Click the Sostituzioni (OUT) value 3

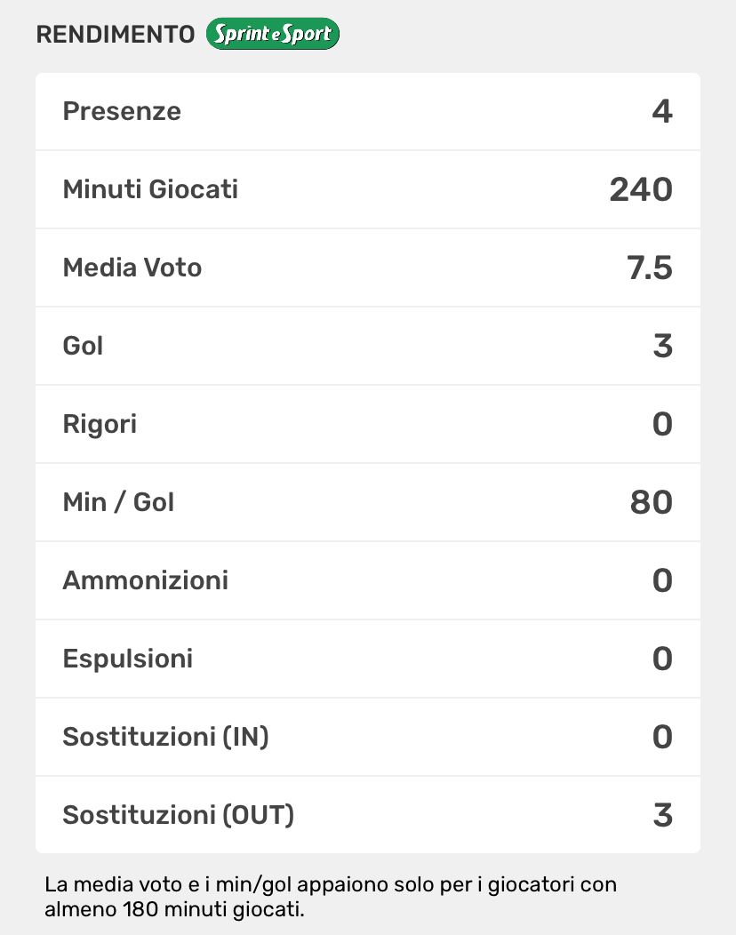click(x=662, y=815)
